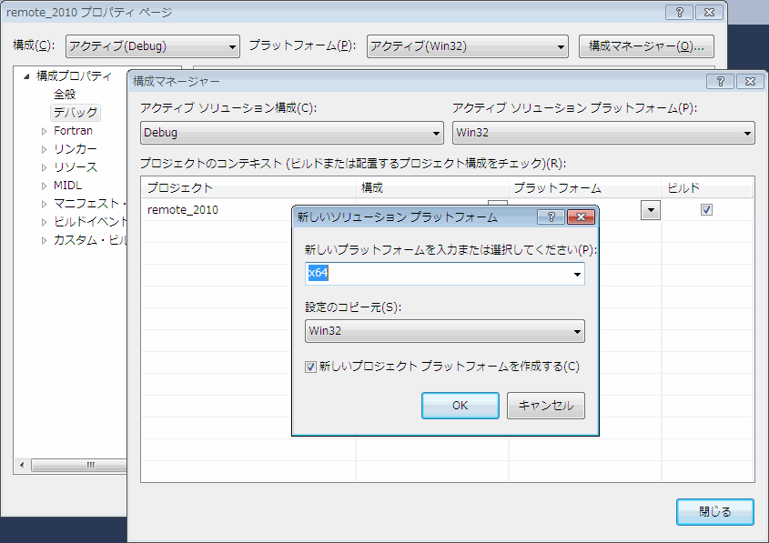Image resolution: width=769 pixels, height=543 pixels.
Task: Click help icon in new solution platform dialog
Action: click(551, 217)
